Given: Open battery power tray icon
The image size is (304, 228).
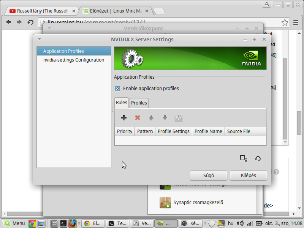Looking at the screenshot, I should pyautogui.click(x=259, y=223).
